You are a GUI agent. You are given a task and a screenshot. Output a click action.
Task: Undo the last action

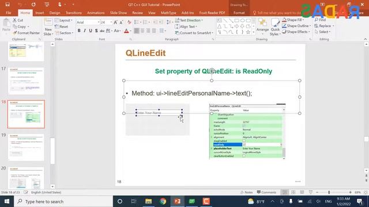(20, 5)
